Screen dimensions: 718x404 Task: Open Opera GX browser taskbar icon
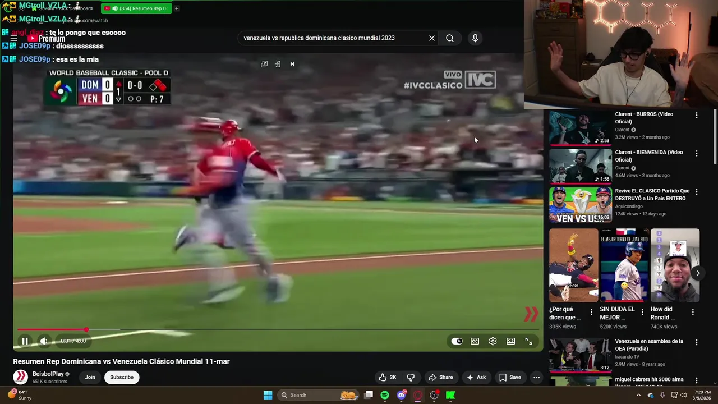tap(417, 395)
